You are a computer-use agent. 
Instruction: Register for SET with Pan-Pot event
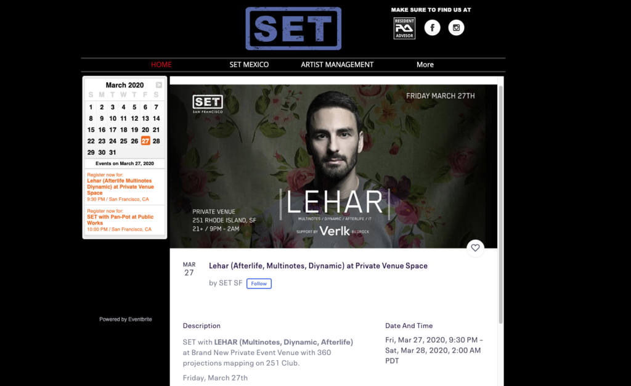120,220
